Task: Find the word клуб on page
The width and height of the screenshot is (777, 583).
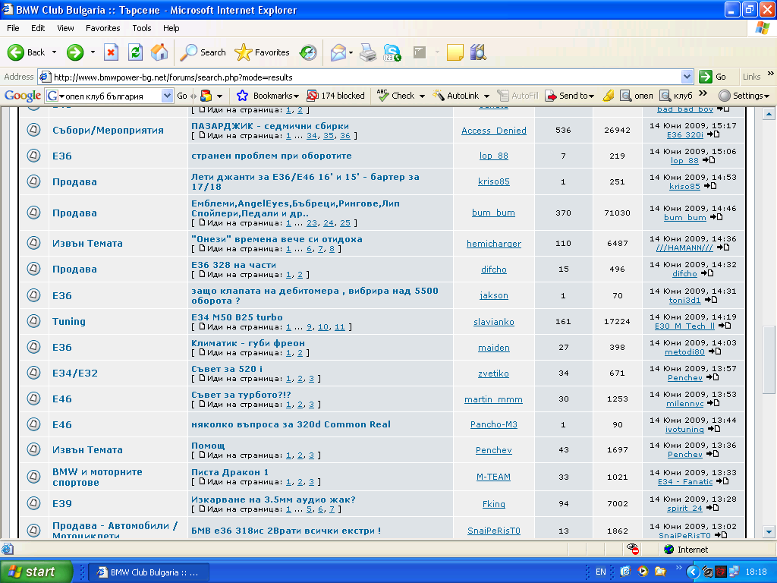Action: [676, 96]
